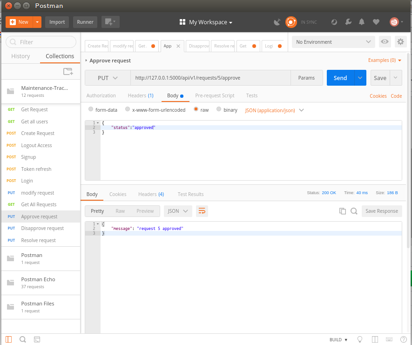
Task: Switch to the History tab
Action: 20,56
